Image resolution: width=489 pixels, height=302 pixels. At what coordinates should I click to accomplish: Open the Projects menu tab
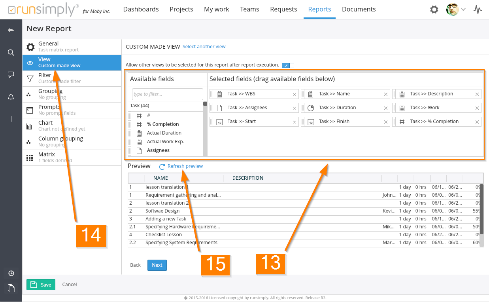181,9
